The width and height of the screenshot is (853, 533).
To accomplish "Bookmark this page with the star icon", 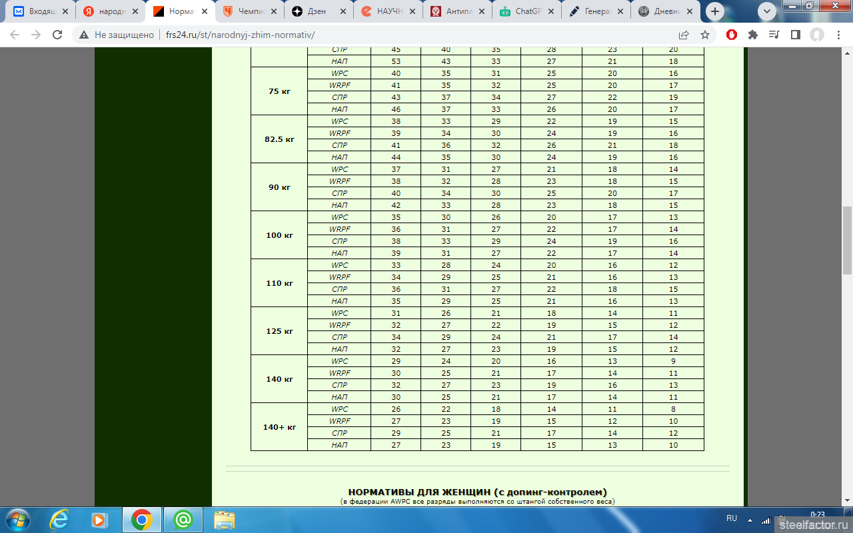I will (705, 35).
